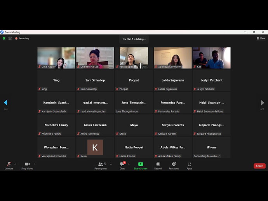The height and width of the screenshot is (201, 268).
Task: Expand video options arrow next to Stop Video
Action: (34, 164)
